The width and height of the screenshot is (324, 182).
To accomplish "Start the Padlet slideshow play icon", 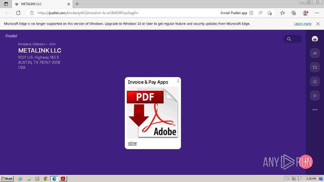I will (x=315, y=96).
